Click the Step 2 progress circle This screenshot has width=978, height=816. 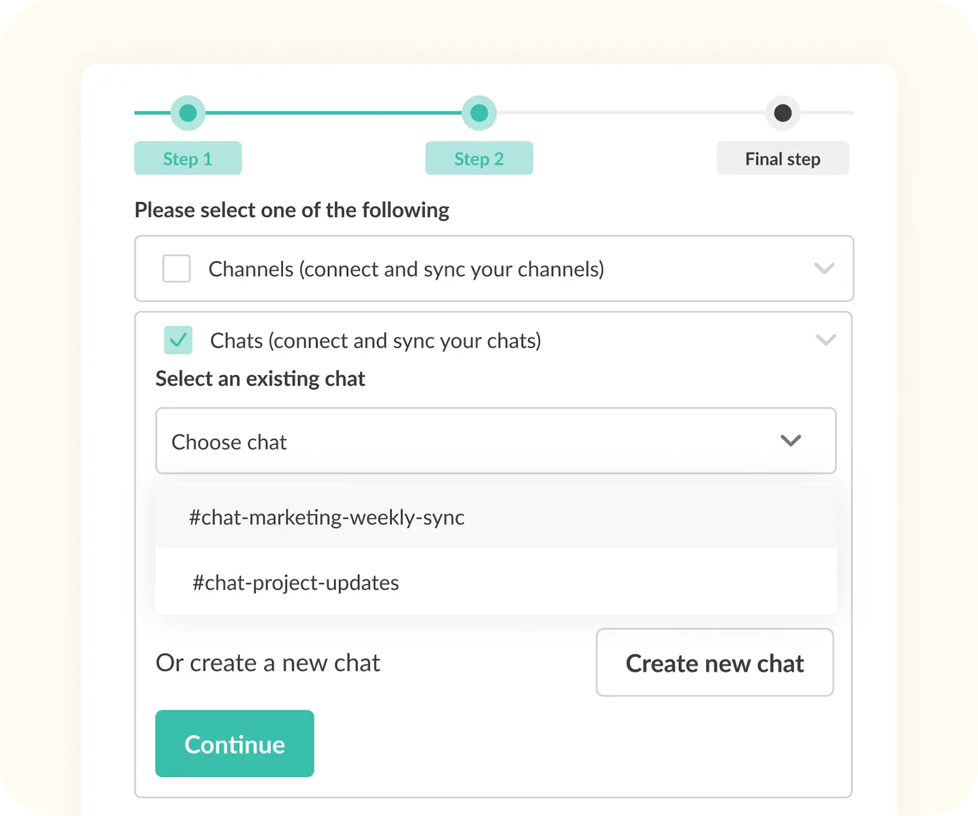click(x=479, y=112)
